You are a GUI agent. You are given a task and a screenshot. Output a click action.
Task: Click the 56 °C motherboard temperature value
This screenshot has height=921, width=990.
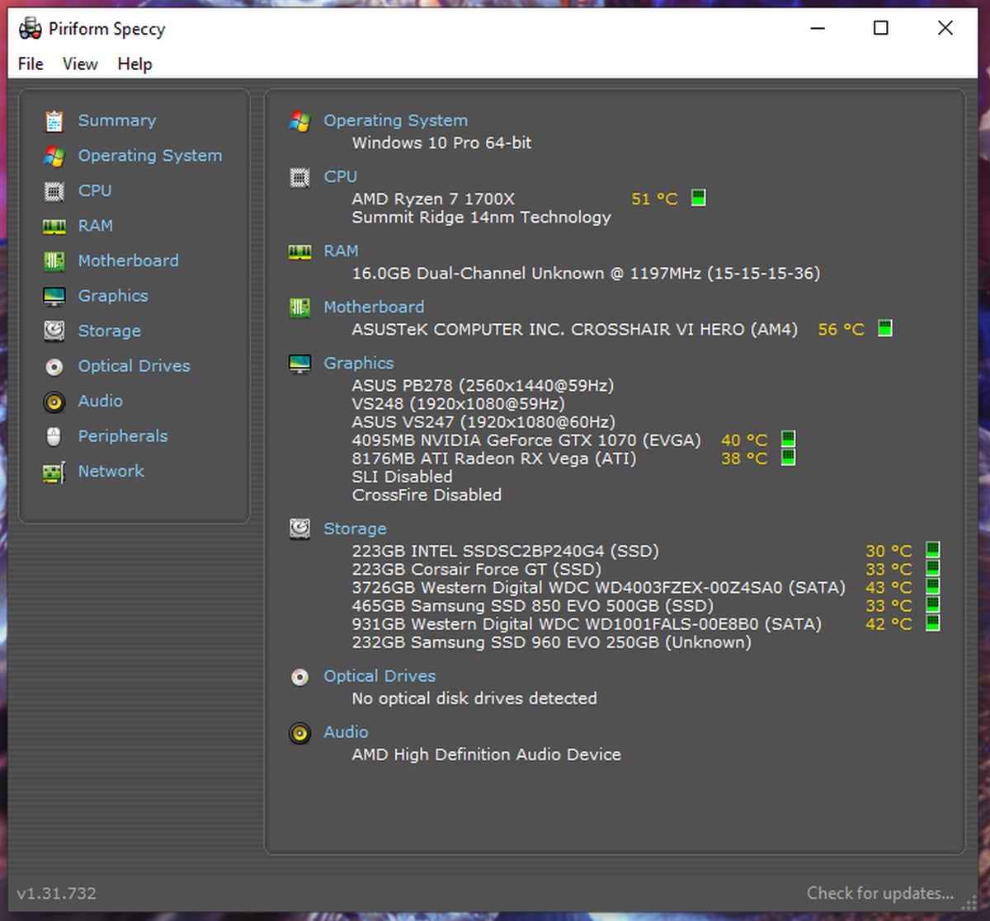pyautogui.click(x=841, y=330)
